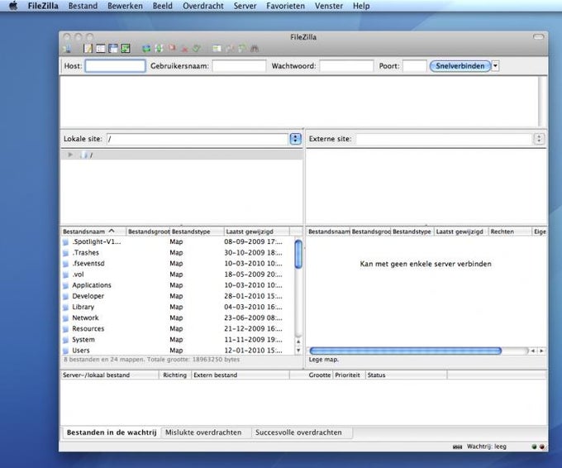This screenshot has height=468, width=562.
Task: Toggle the transfer queue display icon
Action: [126, 49]
